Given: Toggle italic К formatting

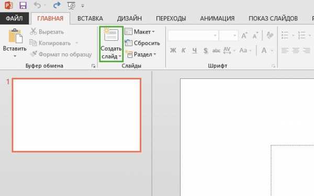Looking at the screenshot, I should pyautogui.click(x=183, y=50).
